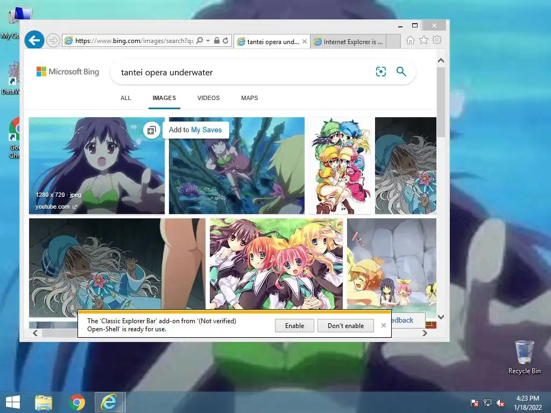The width and height of the screenshot is (551, 413).
Task: Open Favorites with the star icon
Action: click(x=424, y=40)
